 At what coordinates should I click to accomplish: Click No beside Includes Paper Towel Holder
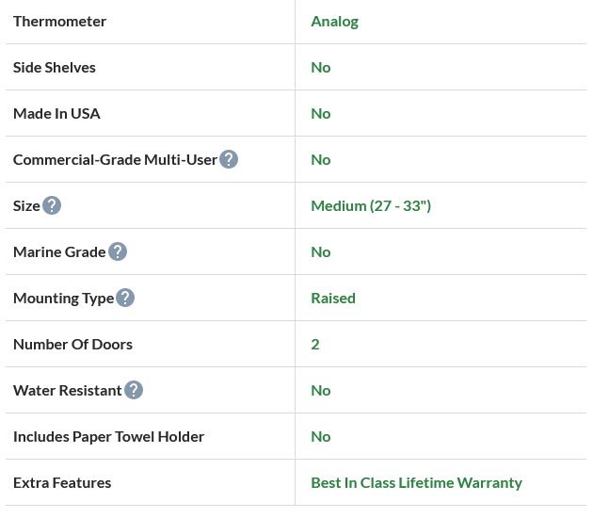click(x=321, y=436)
